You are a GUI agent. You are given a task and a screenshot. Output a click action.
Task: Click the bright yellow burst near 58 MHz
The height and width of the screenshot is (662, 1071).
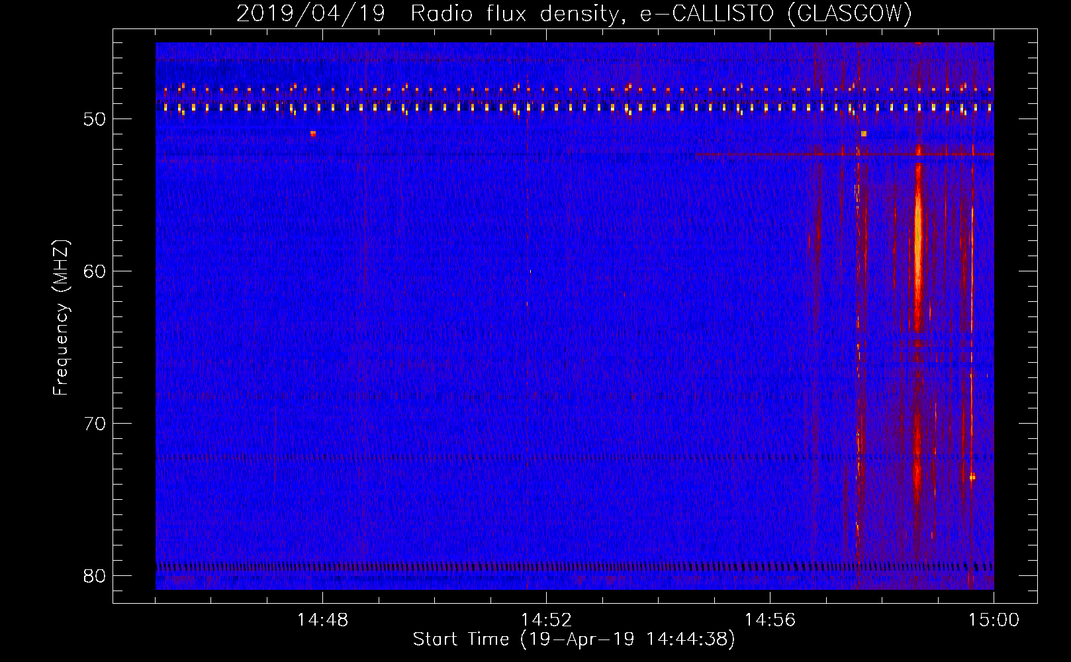point(918,238)
